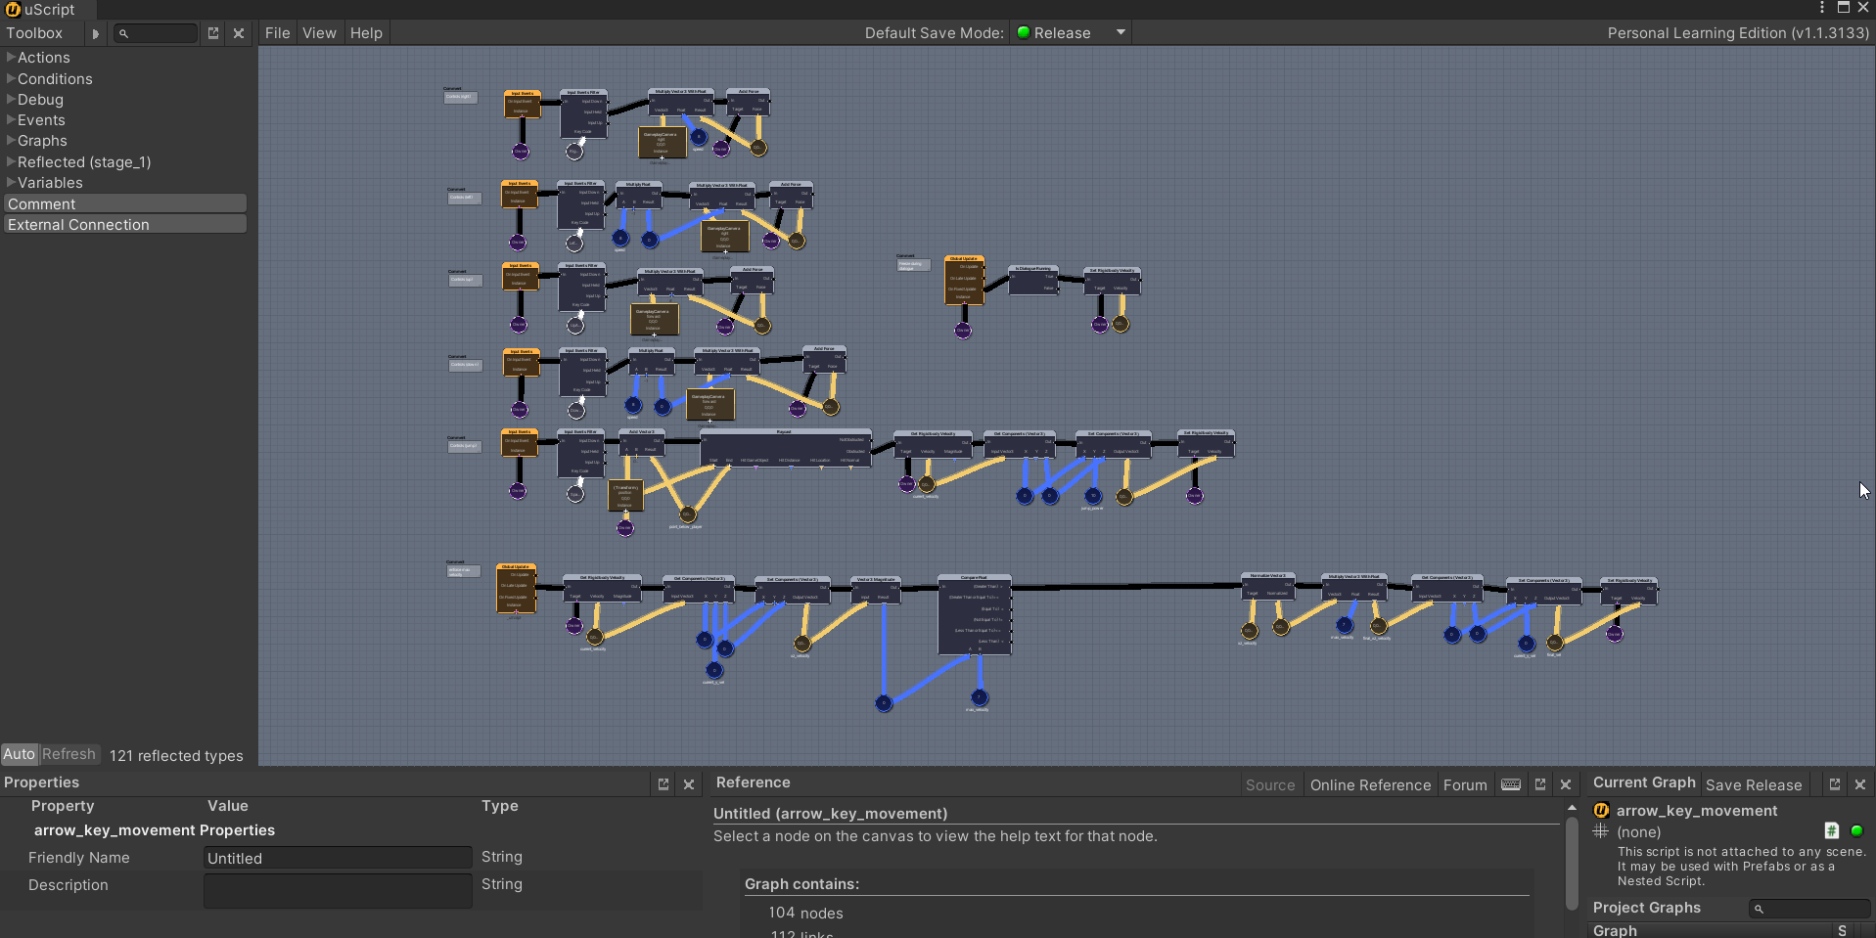Pop out the Toolbox panel
1876x938 pixels.
click(213, 33)
